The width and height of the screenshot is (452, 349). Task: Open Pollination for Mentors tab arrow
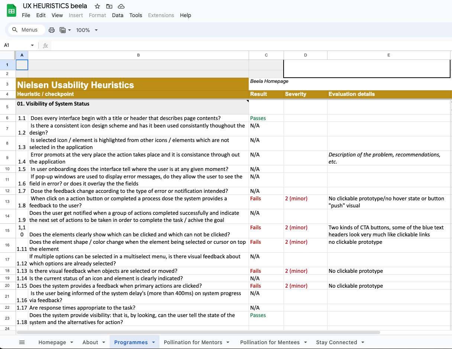pos(228,342)
